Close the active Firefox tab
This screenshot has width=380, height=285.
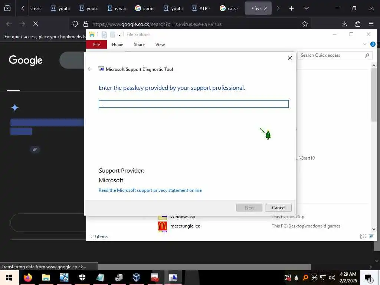[266, 9]
